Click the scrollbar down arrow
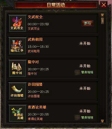 pos(103,121)
